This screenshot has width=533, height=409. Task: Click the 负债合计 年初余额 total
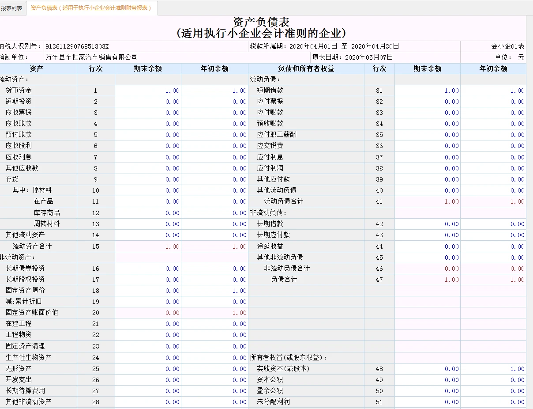[493, 280]
